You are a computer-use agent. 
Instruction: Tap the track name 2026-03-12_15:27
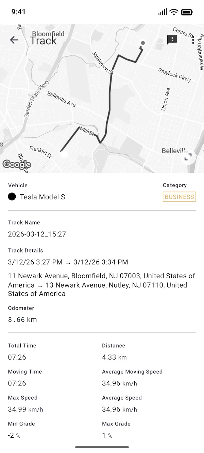click(x=37, y=234)
